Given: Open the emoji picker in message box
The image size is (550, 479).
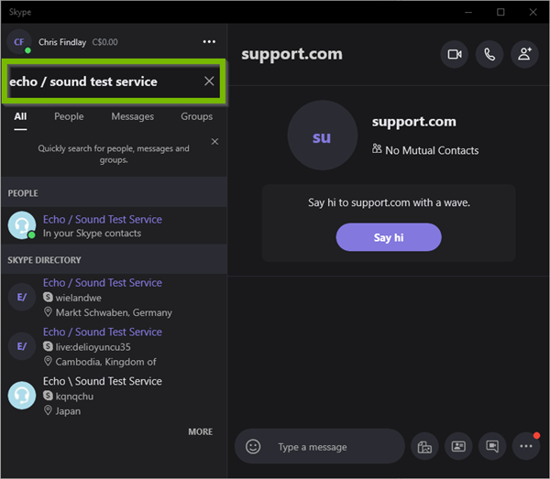Looking at the screenshot, I should tap(253, 446).
